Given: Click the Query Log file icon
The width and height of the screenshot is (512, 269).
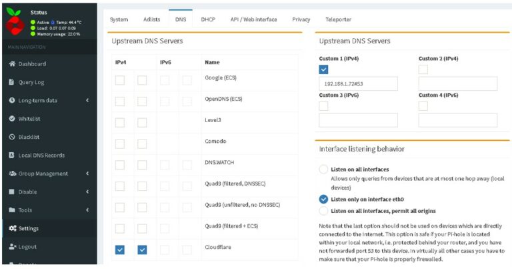Looking at the screenshot, I should point(11,82).
